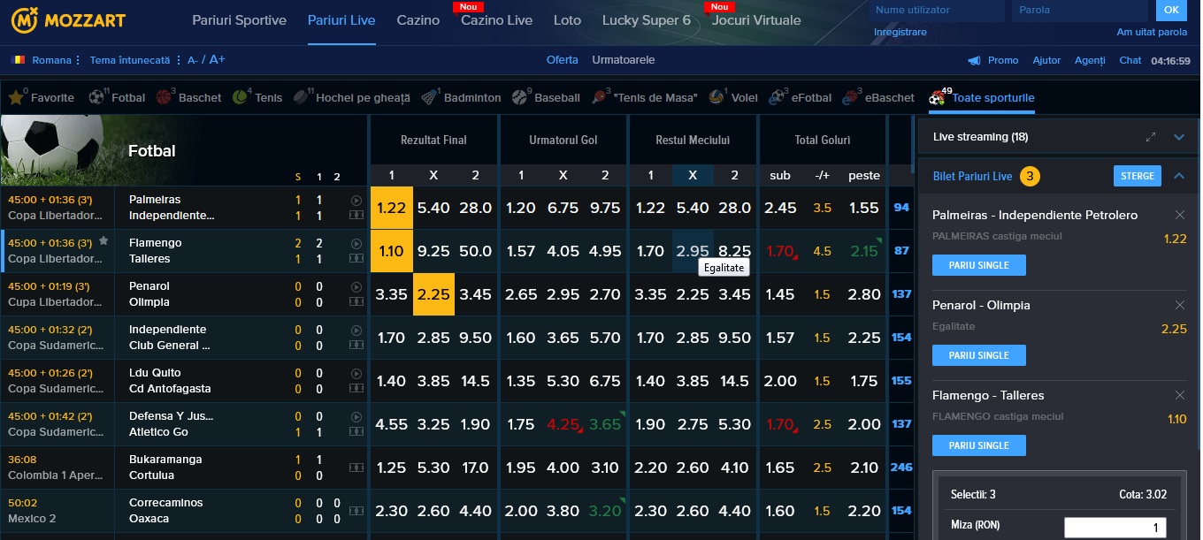Click the OK login button
The height and width of the screenshot is (540, 1203).
click(1171, 11)
